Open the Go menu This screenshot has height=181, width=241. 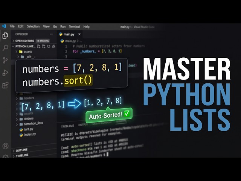55,26
